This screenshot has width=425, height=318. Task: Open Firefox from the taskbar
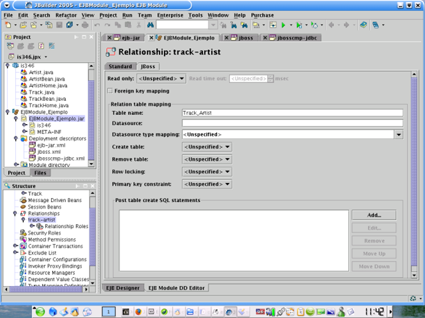(x=138, y=312)
